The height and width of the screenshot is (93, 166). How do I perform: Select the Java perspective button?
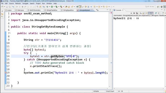(165, 7)
